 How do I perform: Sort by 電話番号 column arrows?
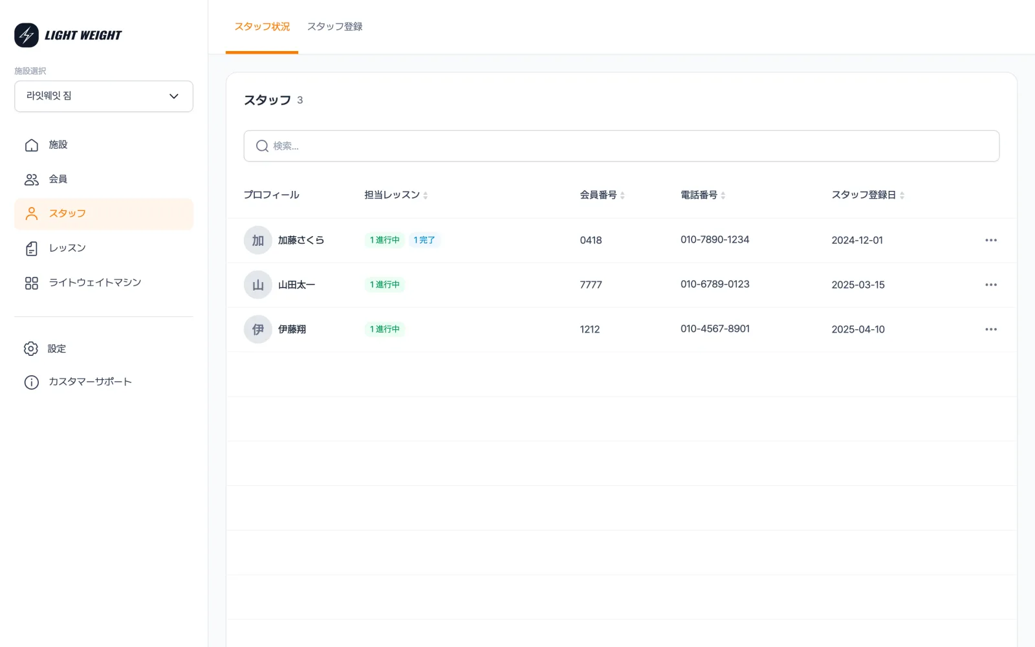723,195
